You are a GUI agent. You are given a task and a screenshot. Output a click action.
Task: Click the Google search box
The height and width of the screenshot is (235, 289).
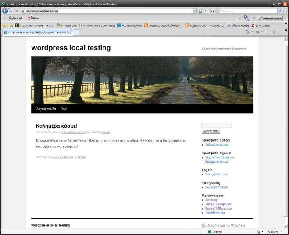tap(247, 11)
